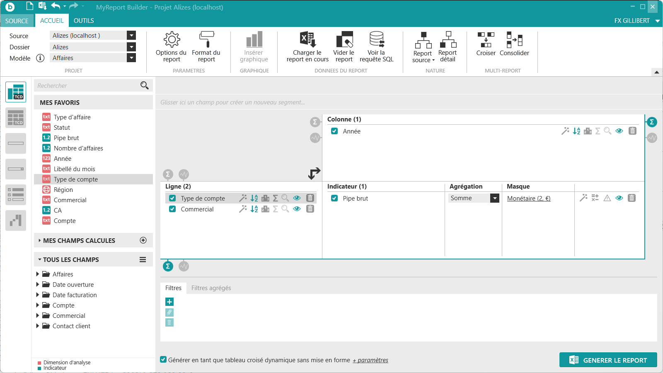Disable generate as pivot table checkbox
This screenshot has height=373, width=663.
pos(164,360)
